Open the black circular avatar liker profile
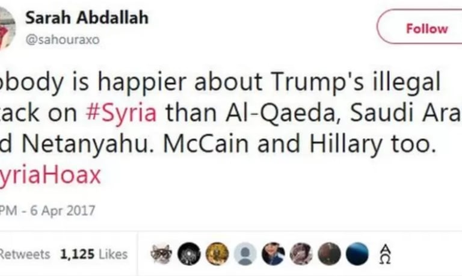The height and width of the screenshot is (276, 462). click(x=189, y=254)
